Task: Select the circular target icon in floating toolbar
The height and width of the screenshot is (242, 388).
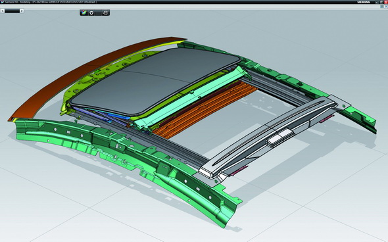Action: coord(91,12)
